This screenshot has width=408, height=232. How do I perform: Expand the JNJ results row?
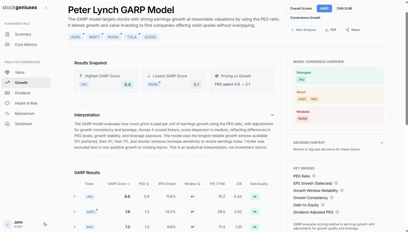[x=74, y=196]
